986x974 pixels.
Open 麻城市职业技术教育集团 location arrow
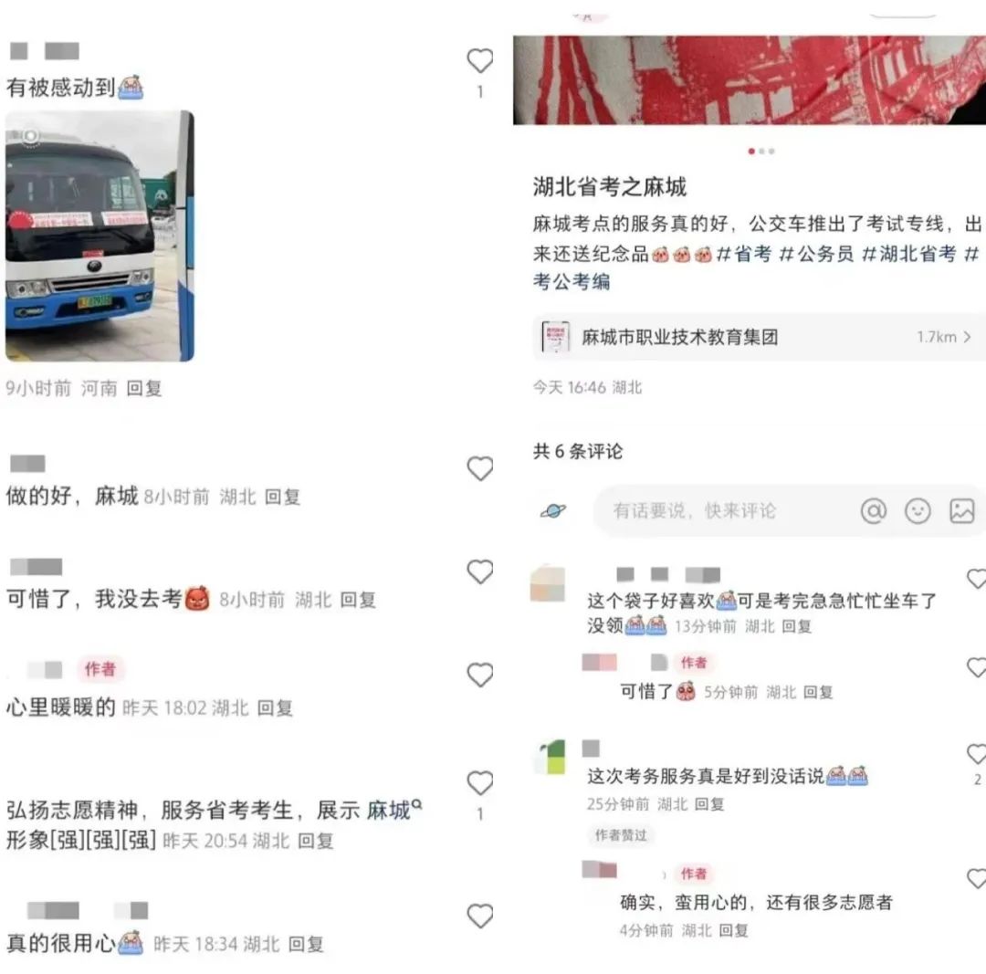coord(967,337)
